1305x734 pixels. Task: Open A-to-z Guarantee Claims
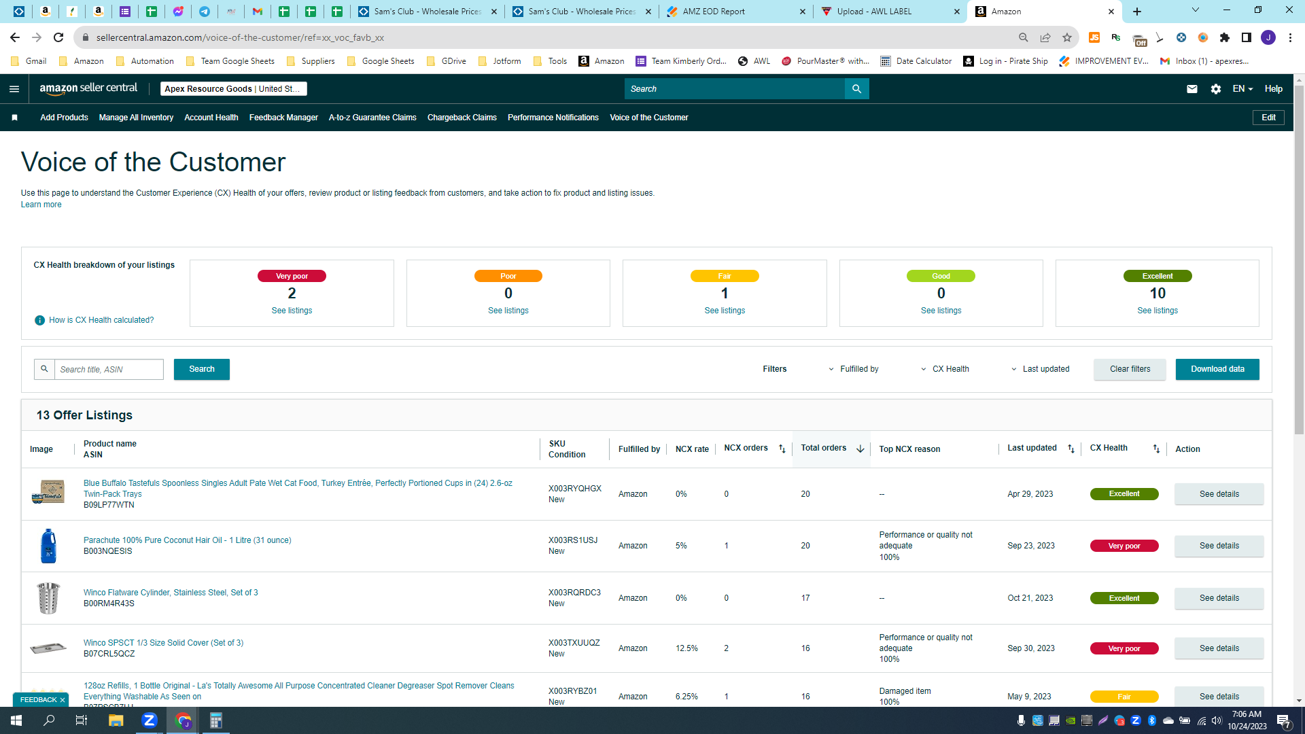pyautogui.click(x=372, y=118)
